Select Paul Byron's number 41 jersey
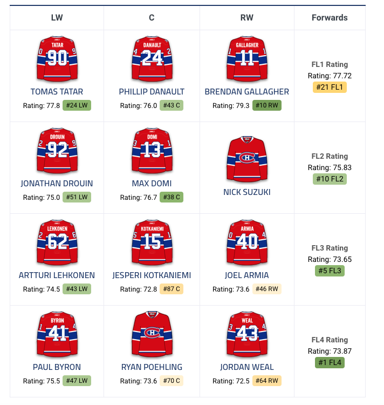Viewport: 384px width, 405px height. click(57, 333)
